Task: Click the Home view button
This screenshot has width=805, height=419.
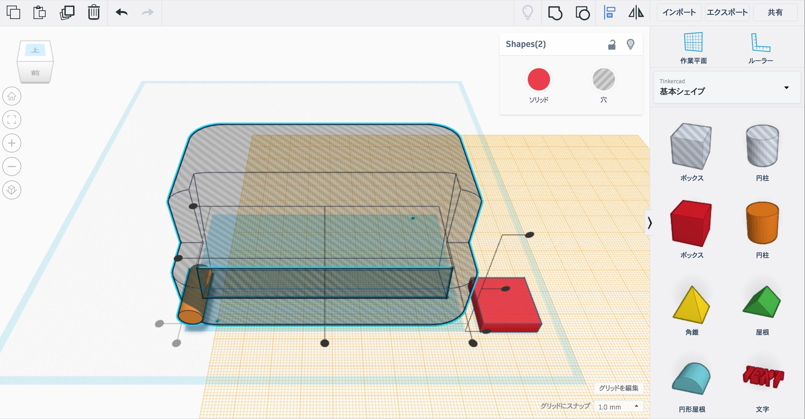Action: click(12, 96)
